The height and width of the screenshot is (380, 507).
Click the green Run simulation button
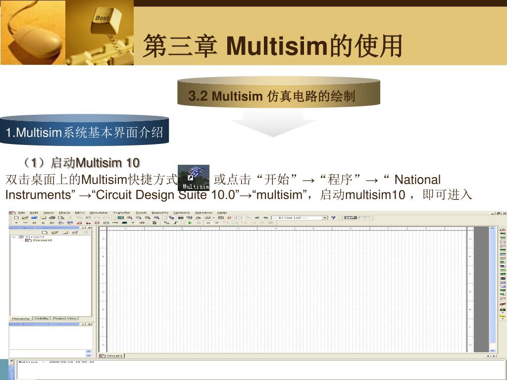coord(190,223)
